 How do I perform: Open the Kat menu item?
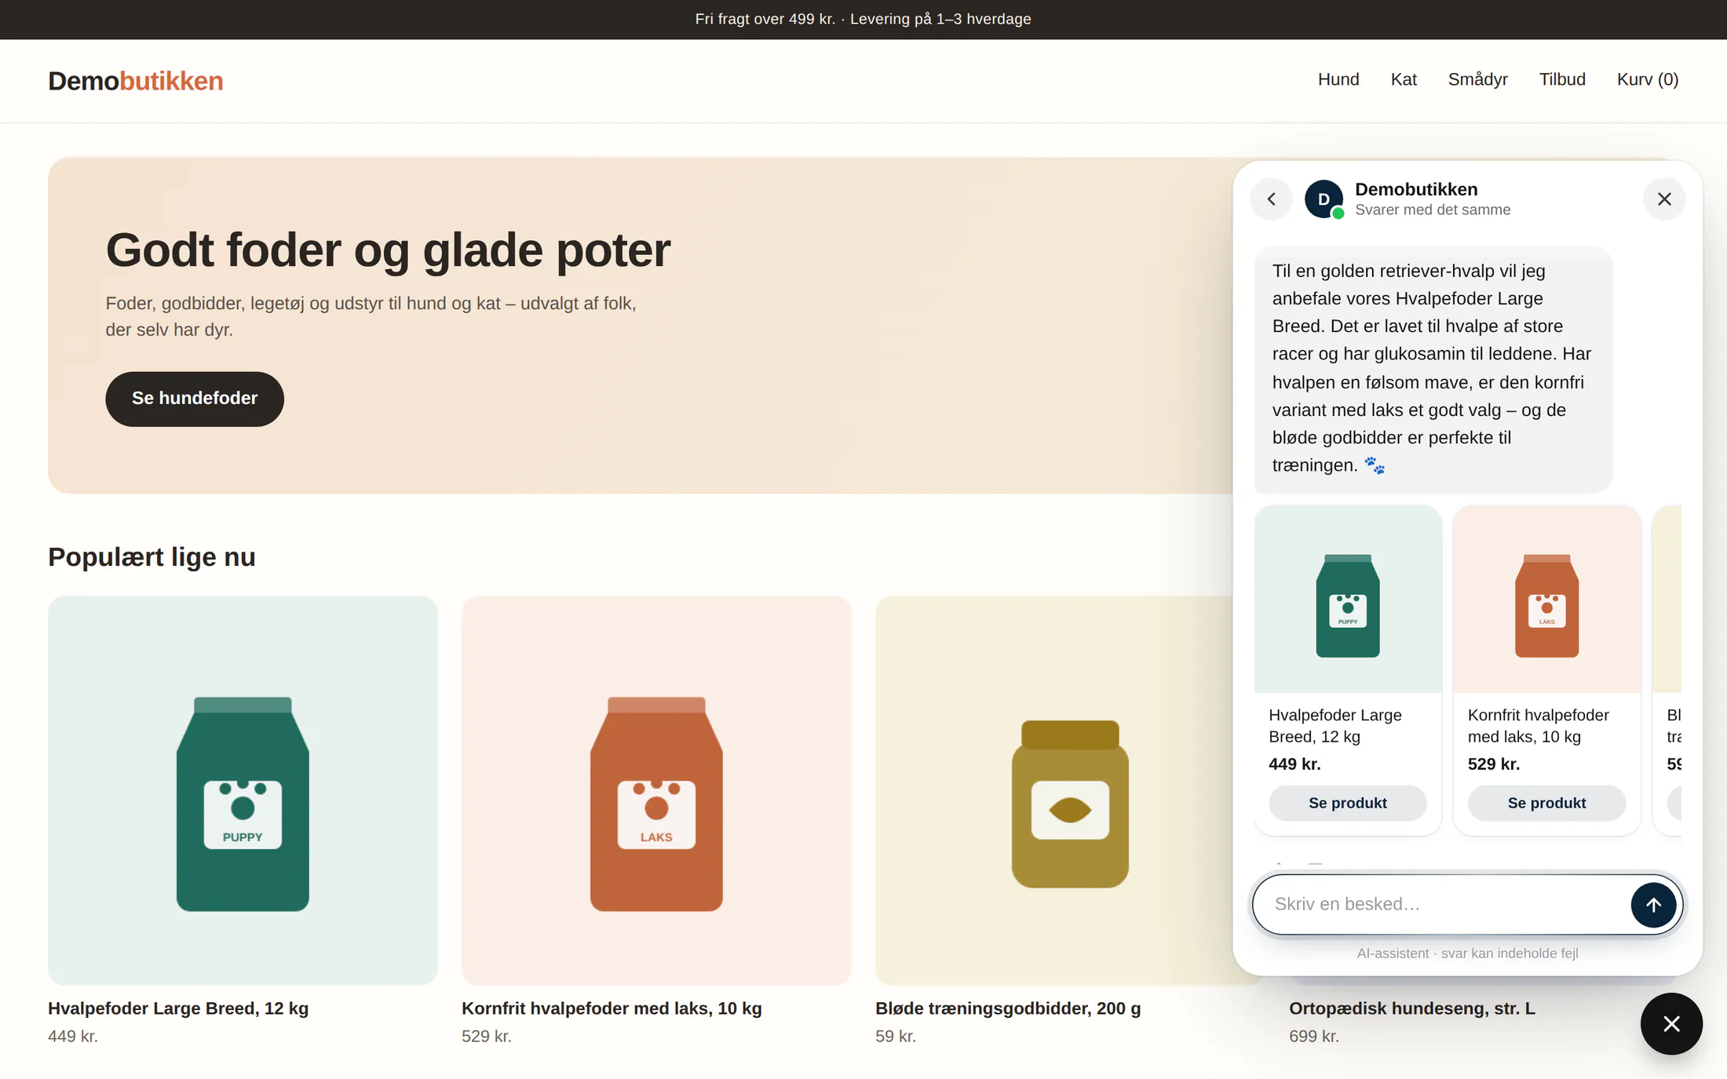[x=1403, y=80]
